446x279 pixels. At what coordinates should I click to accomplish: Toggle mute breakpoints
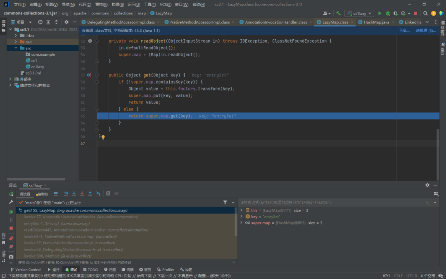(x=11, y=246)
